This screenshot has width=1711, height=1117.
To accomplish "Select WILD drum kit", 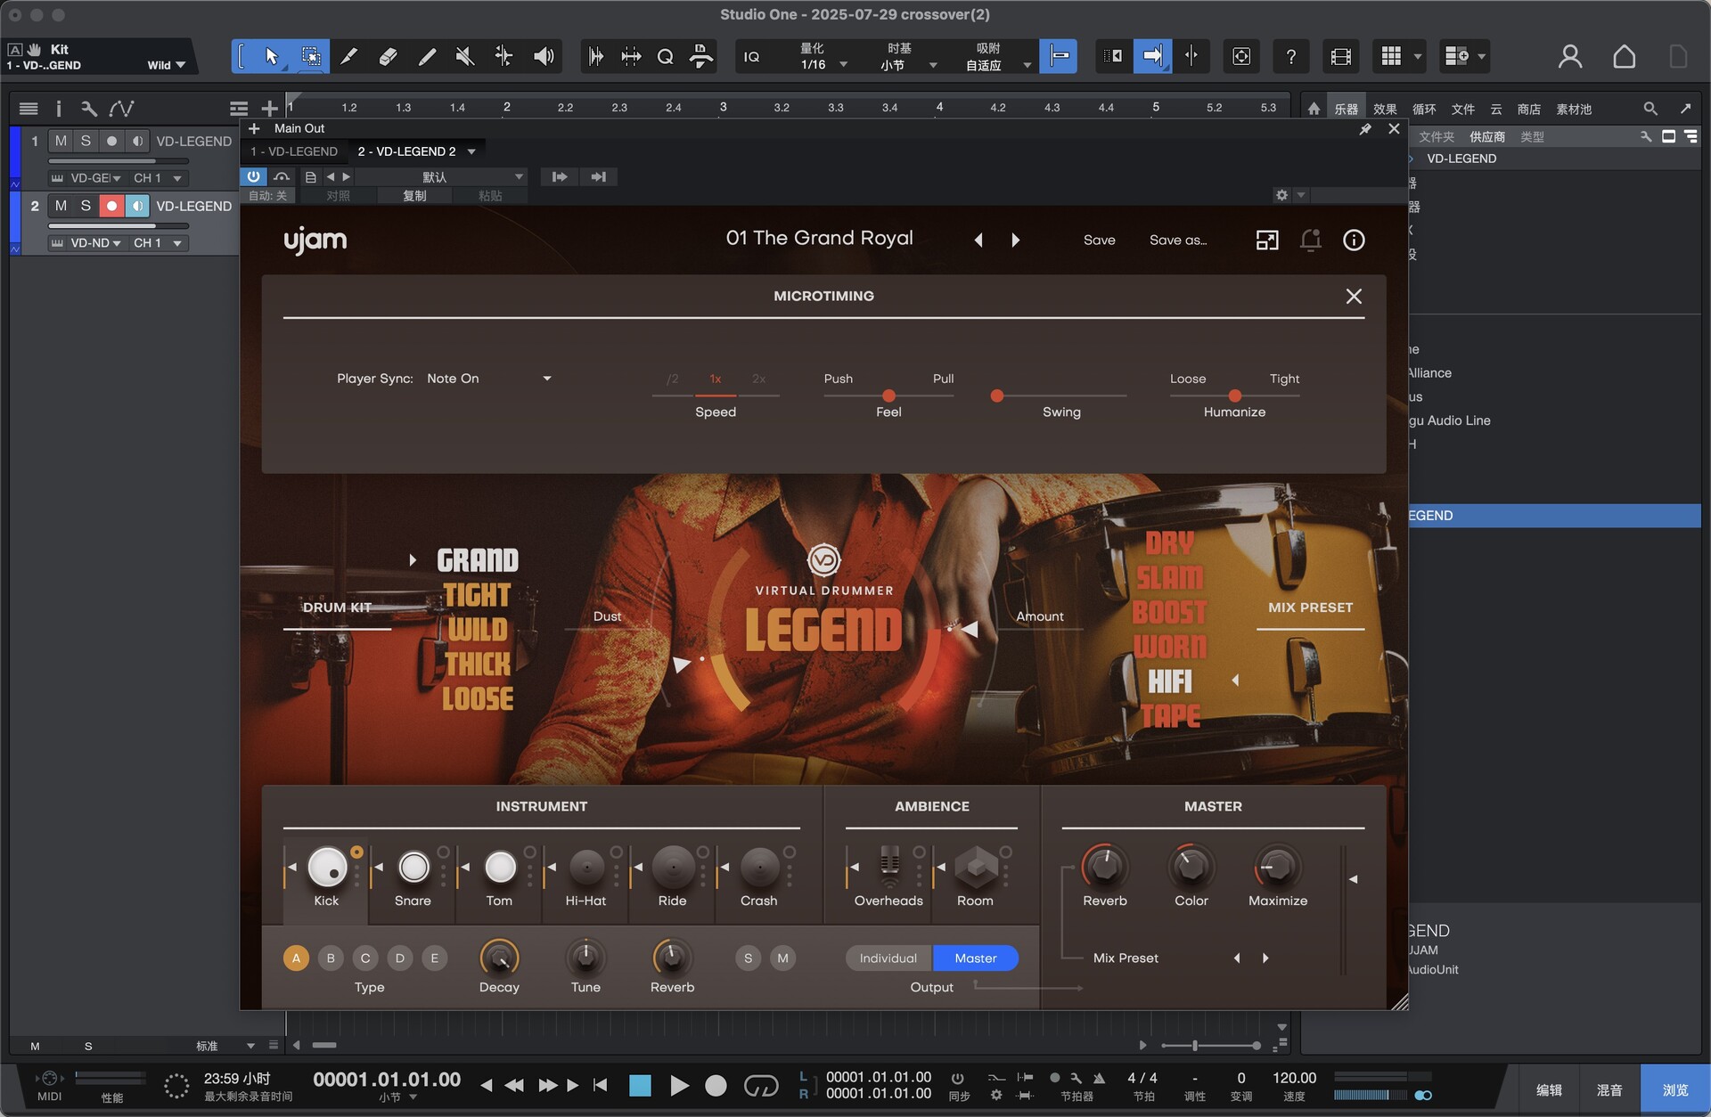I will click(478, 630).
